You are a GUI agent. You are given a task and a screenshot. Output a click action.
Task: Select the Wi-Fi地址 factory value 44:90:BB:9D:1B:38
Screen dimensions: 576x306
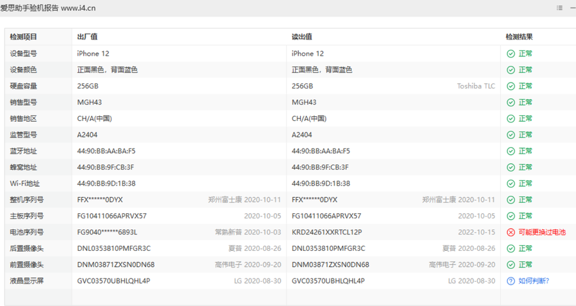tap(106, 184)
